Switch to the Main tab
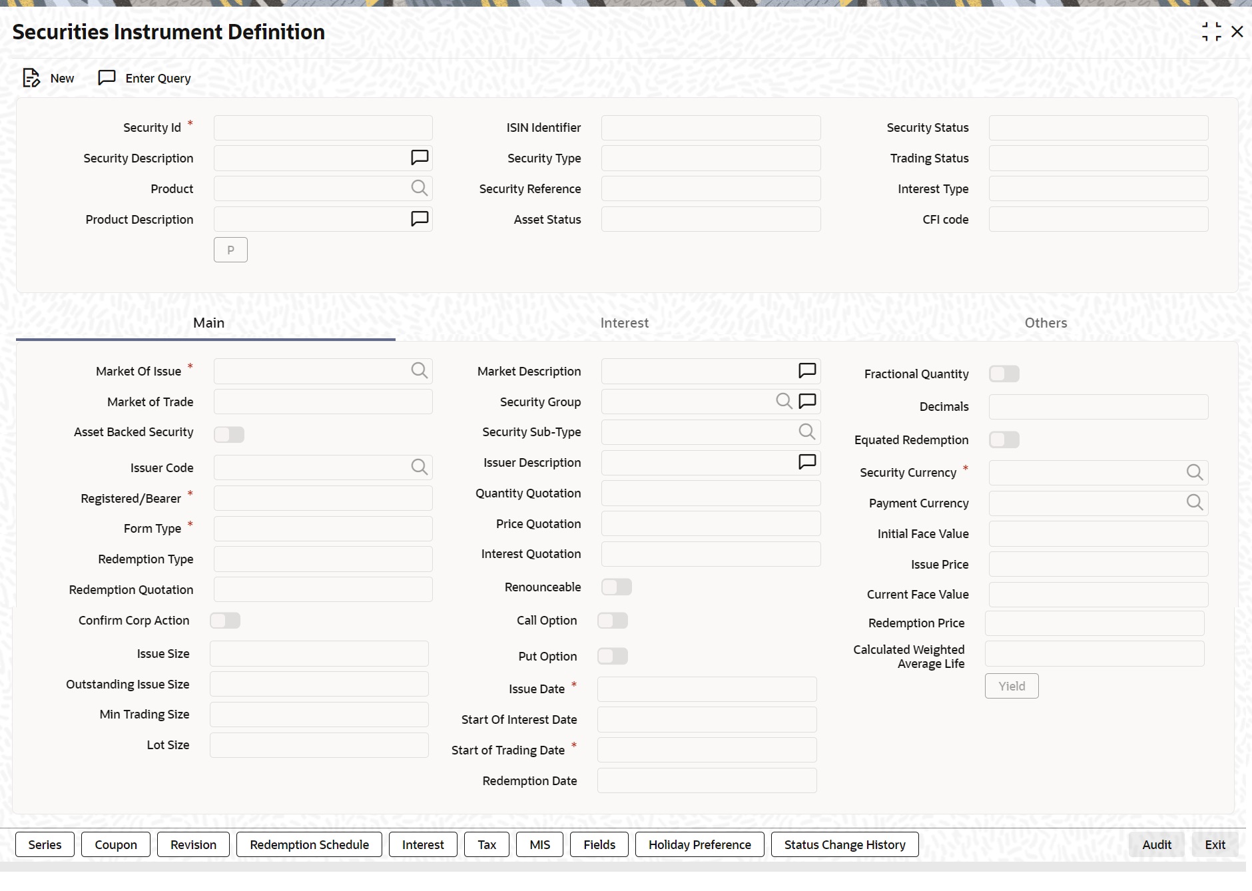 coord(208,323)
